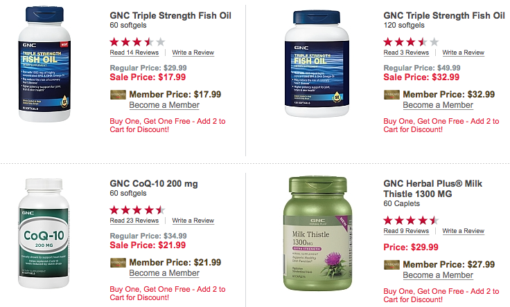Open the 60 softgels Fish Oil bottle image
The image size is (510, 307).
(x=44, y=64)
